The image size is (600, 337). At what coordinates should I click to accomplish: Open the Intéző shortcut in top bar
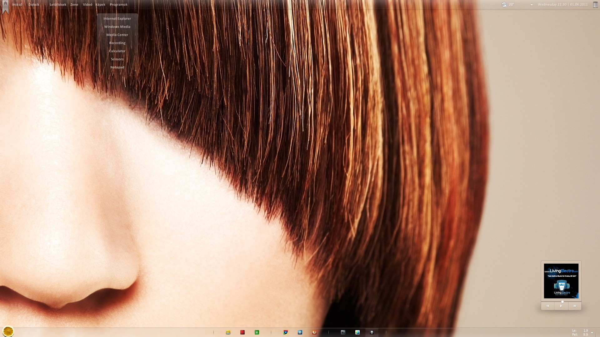pos(17,5)
